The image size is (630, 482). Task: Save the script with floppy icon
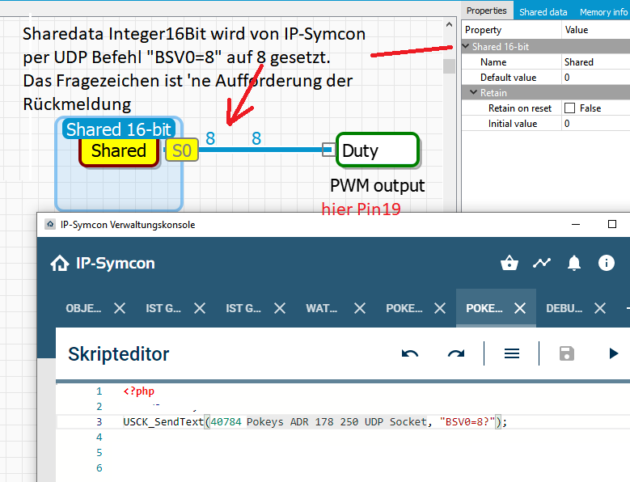[x=567, y=353]
